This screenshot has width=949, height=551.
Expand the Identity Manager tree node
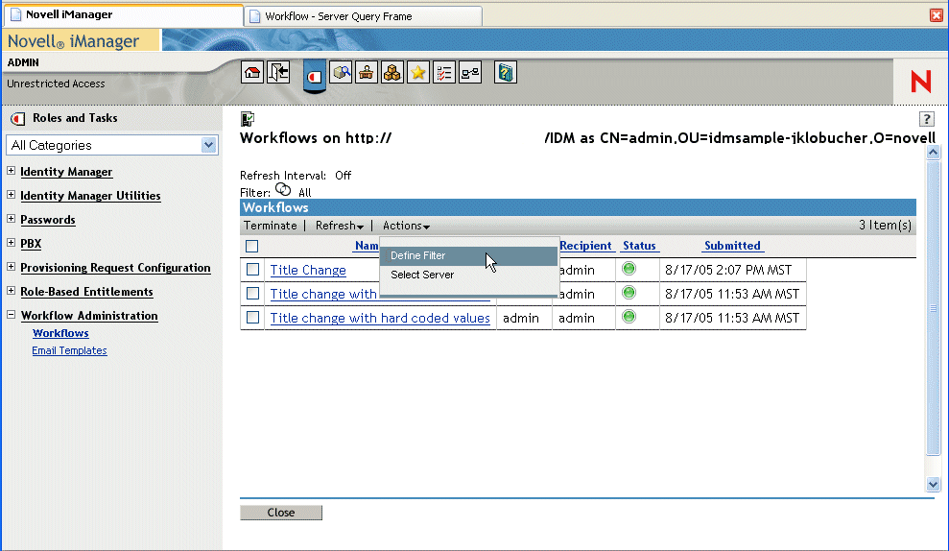click(x=12, y=172)
